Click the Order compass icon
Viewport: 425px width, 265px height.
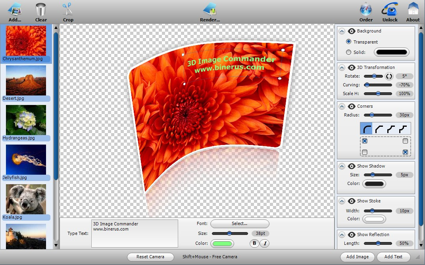[366, 10]
